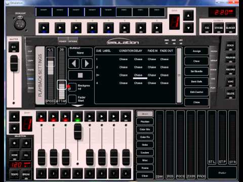Expand the down arrow below Fader Start
This screenshot has width=243, height=182.
[x=77, y=106]
